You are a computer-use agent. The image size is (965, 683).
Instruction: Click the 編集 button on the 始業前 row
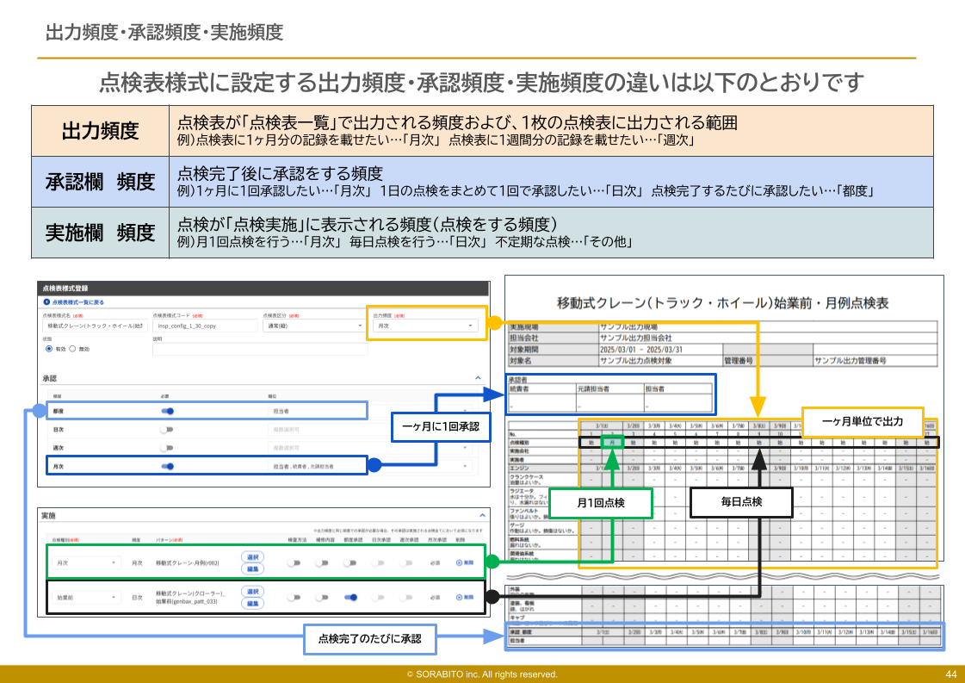tap(251, 602)
